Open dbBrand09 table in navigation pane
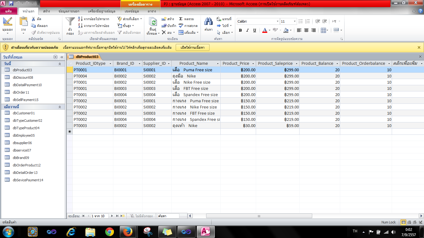The image size is (424, 238). [x=21, y=158]
